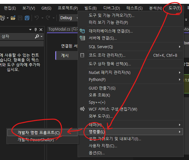Open the redo history dropdown arrow
Image resolution: width=189 pixels, height=160 pixels.
click(54, 18)
